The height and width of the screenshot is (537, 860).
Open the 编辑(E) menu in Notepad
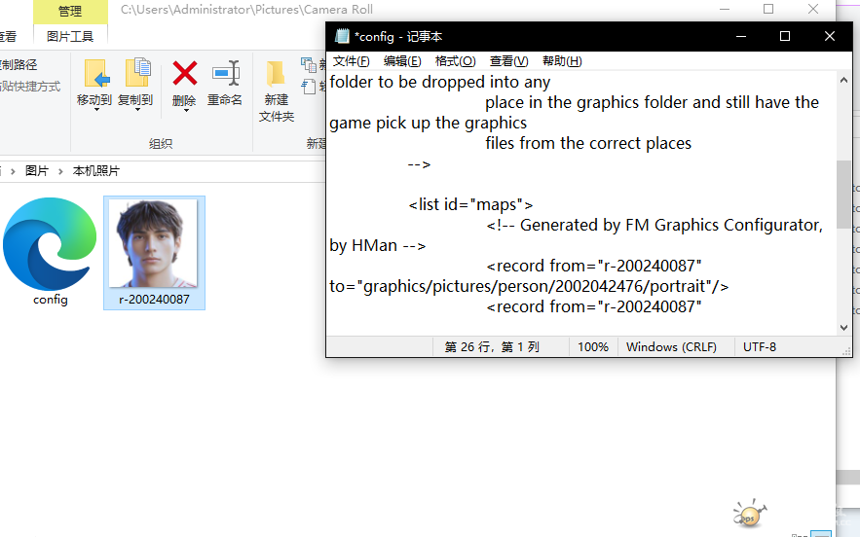tap(402, 61)
